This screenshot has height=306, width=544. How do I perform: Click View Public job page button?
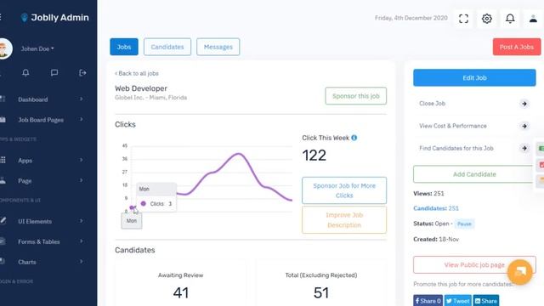pos(474,264)
